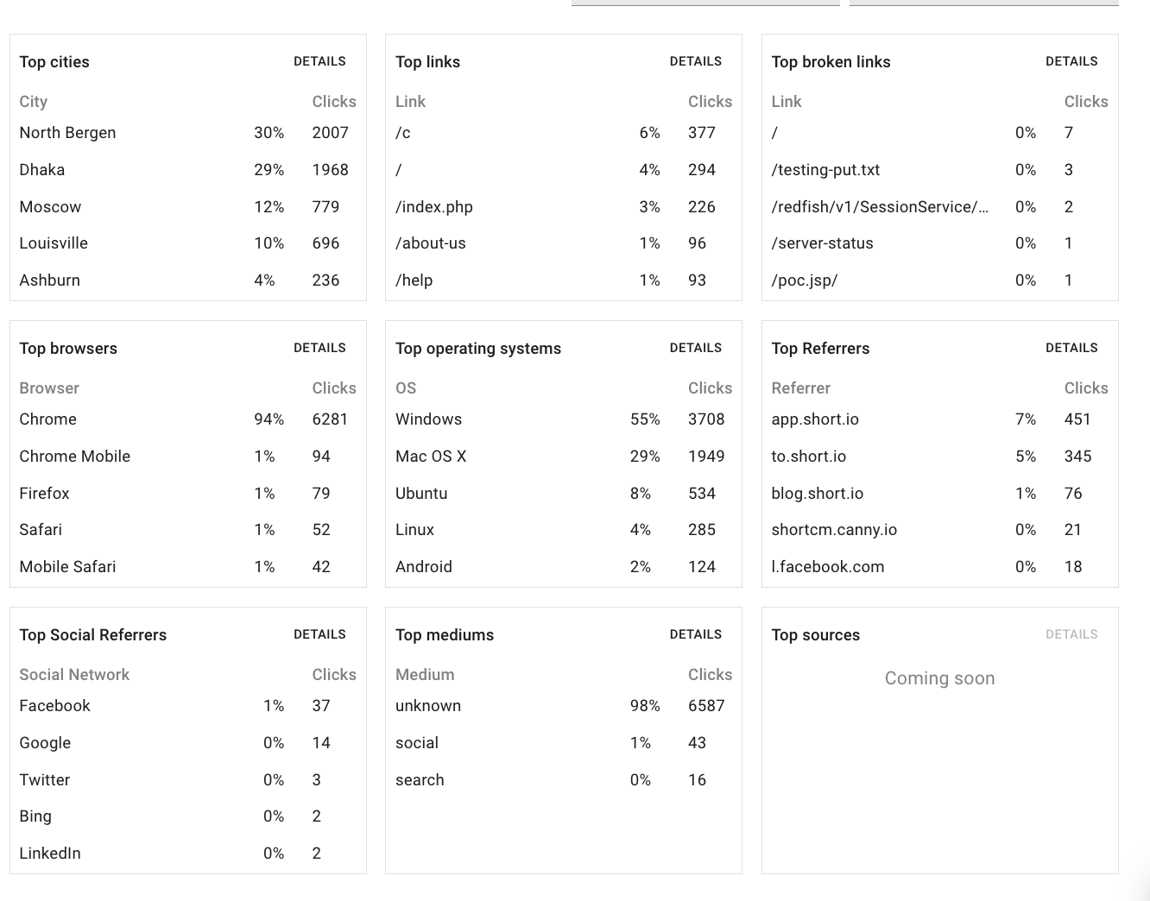
Task: Open DETAILS for Top broken links
Action: pyautogui.click(x=1071, y=61)
